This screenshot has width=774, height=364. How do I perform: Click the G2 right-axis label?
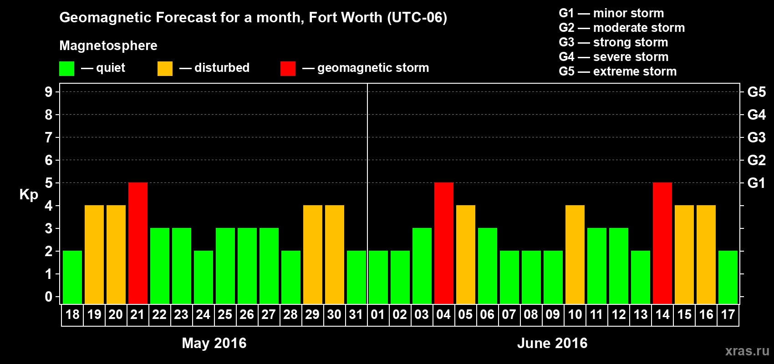(756, 160)
